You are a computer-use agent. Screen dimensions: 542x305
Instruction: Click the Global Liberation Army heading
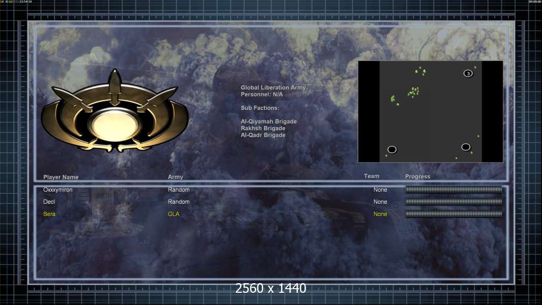(274, 88)
